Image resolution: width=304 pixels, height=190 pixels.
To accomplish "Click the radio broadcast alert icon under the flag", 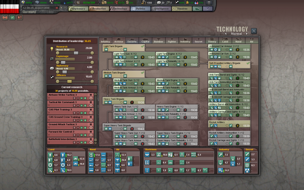I will coord(5,18).
